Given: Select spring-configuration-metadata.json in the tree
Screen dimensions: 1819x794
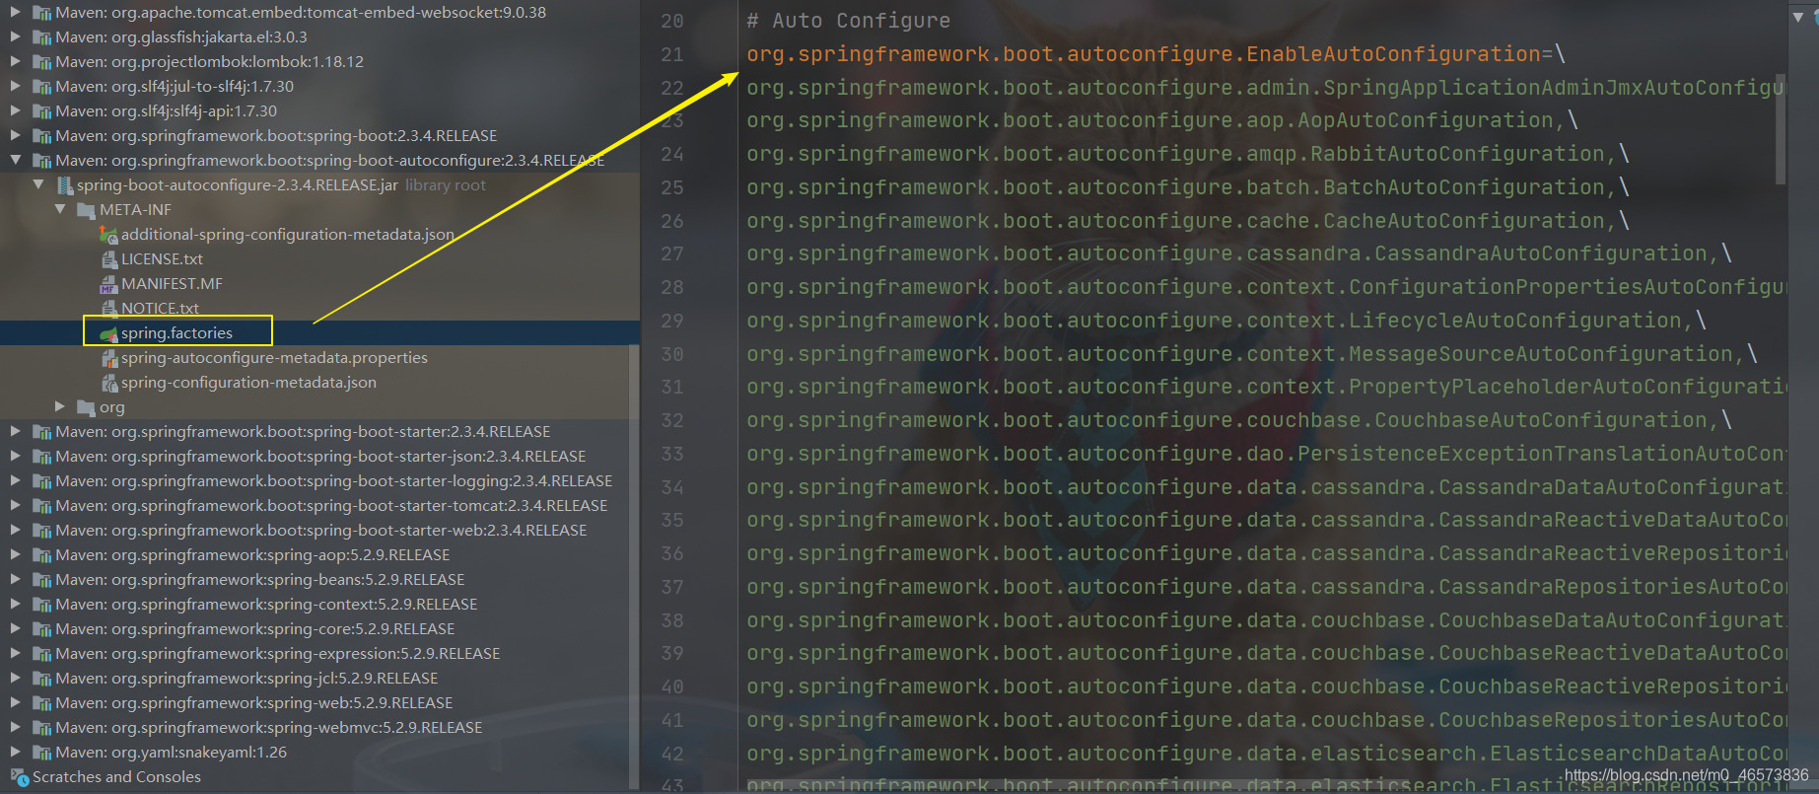Looking at the screenshot, I should click(248, 382).
